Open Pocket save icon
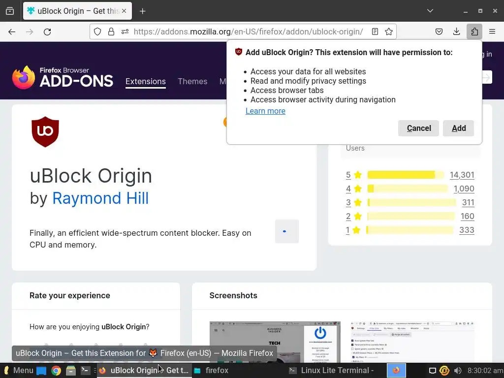This screenshot has width=504, height=378. [439, 31]
